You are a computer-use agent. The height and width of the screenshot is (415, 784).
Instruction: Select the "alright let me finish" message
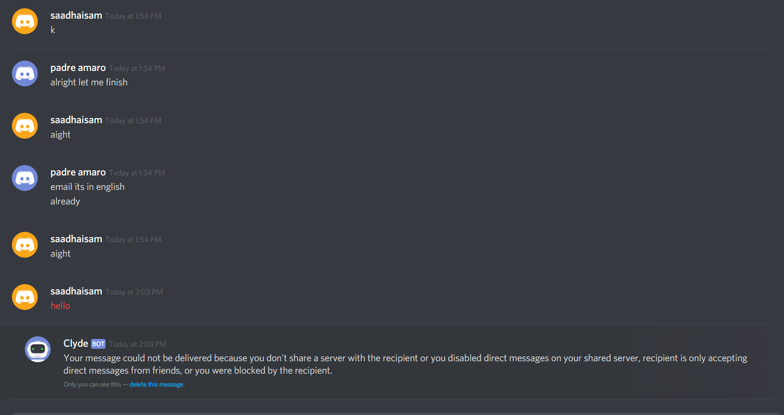pos(89,82)
